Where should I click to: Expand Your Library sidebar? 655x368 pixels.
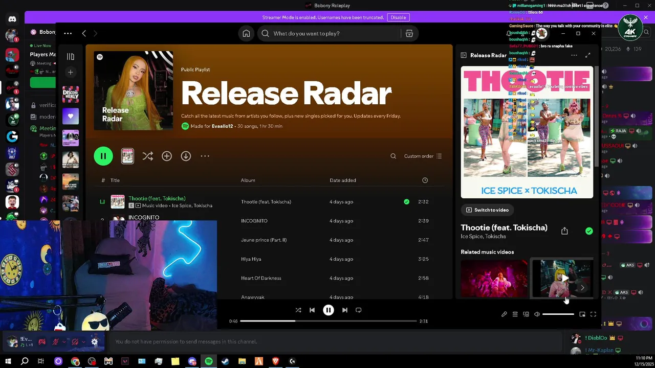(71, 57)
